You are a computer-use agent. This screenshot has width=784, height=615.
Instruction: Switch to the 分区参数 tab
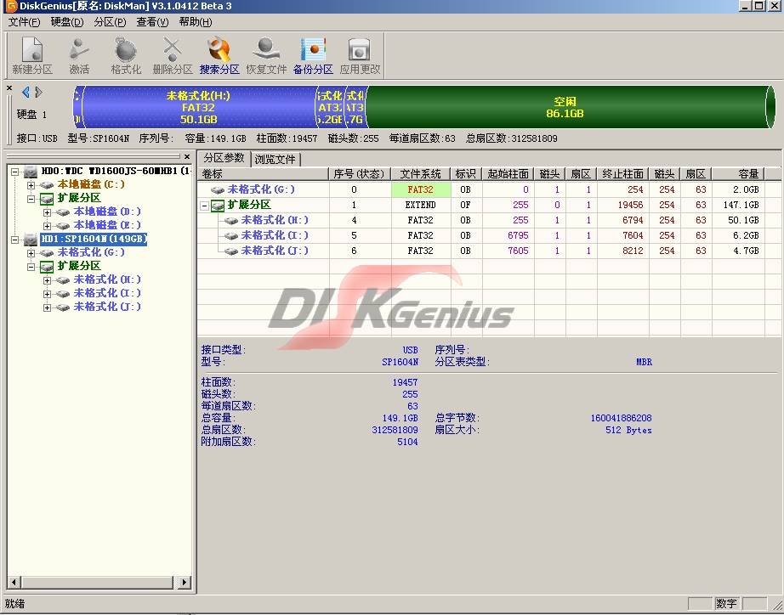224,158
